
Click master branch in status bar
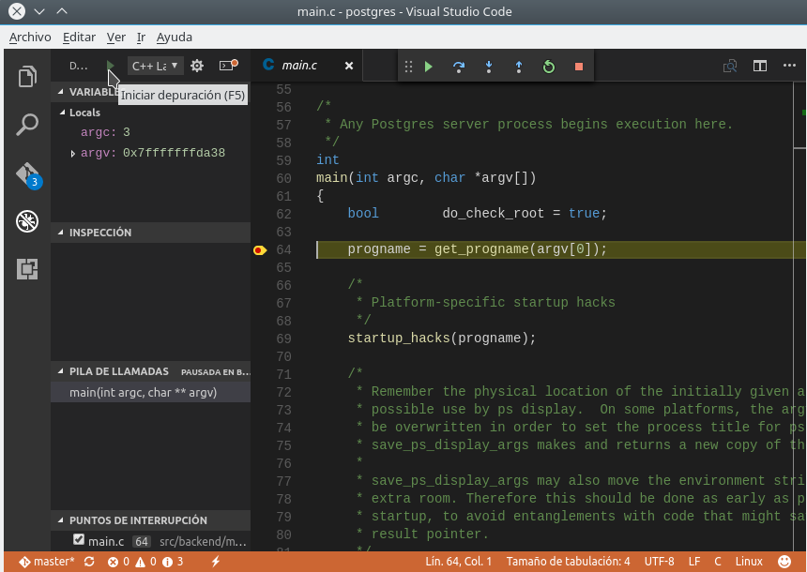[x=47, y=562]
